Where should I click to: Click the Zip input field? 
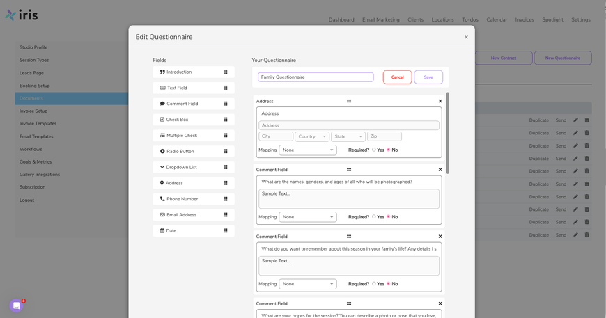pyautogui.click(x=384, y=136)
